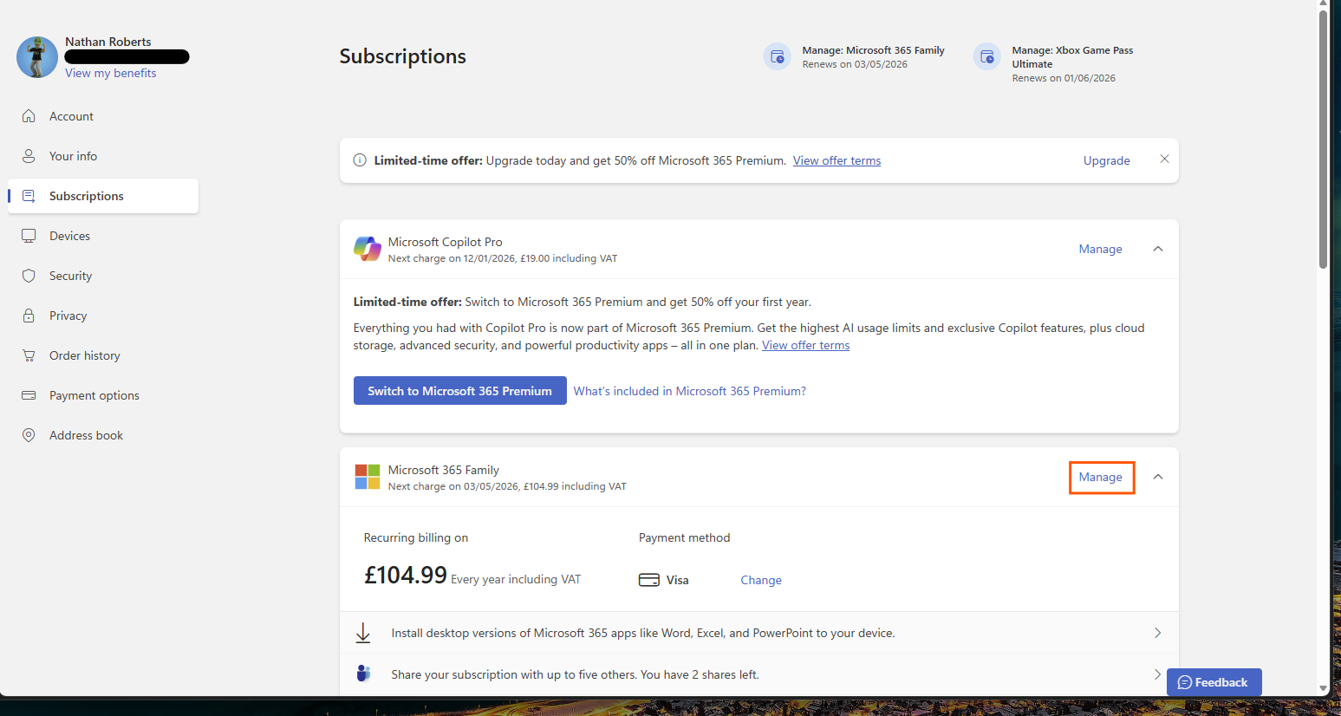Change the Visa payment method
The image size is (1341, 716).
tap(761, 580)
